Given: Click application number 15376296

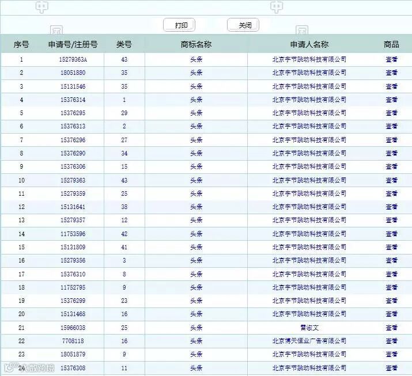Looking at the screenshot, I should click(73, 140).
